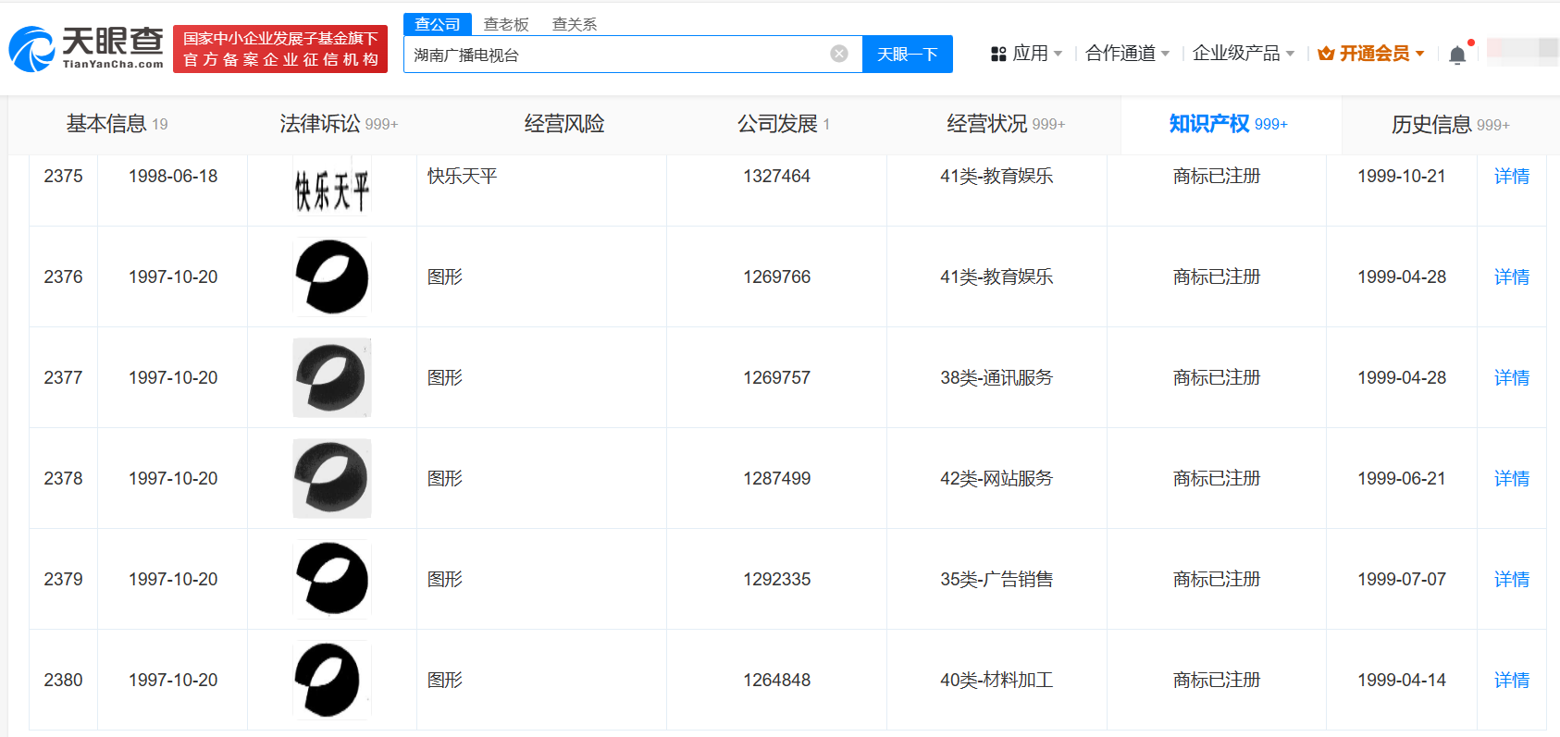Click the 应用 grid icon
This screenshot has height=737, width=1560.
pyautogui.click(x=998, y=55)
